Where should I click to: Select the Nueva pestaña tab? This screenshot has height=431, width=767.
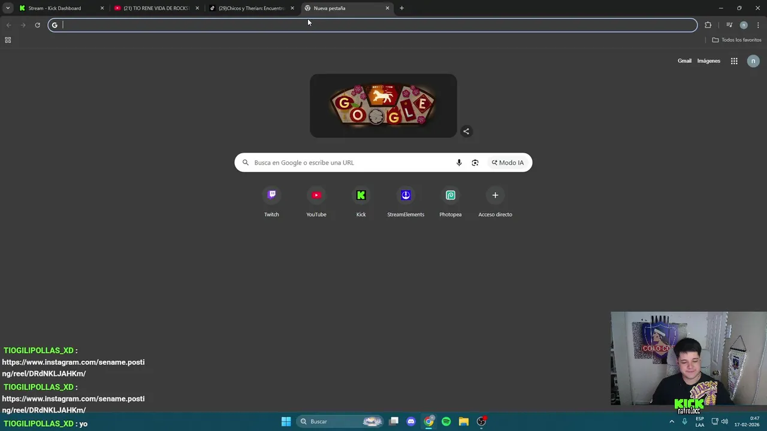click(348, 8)
